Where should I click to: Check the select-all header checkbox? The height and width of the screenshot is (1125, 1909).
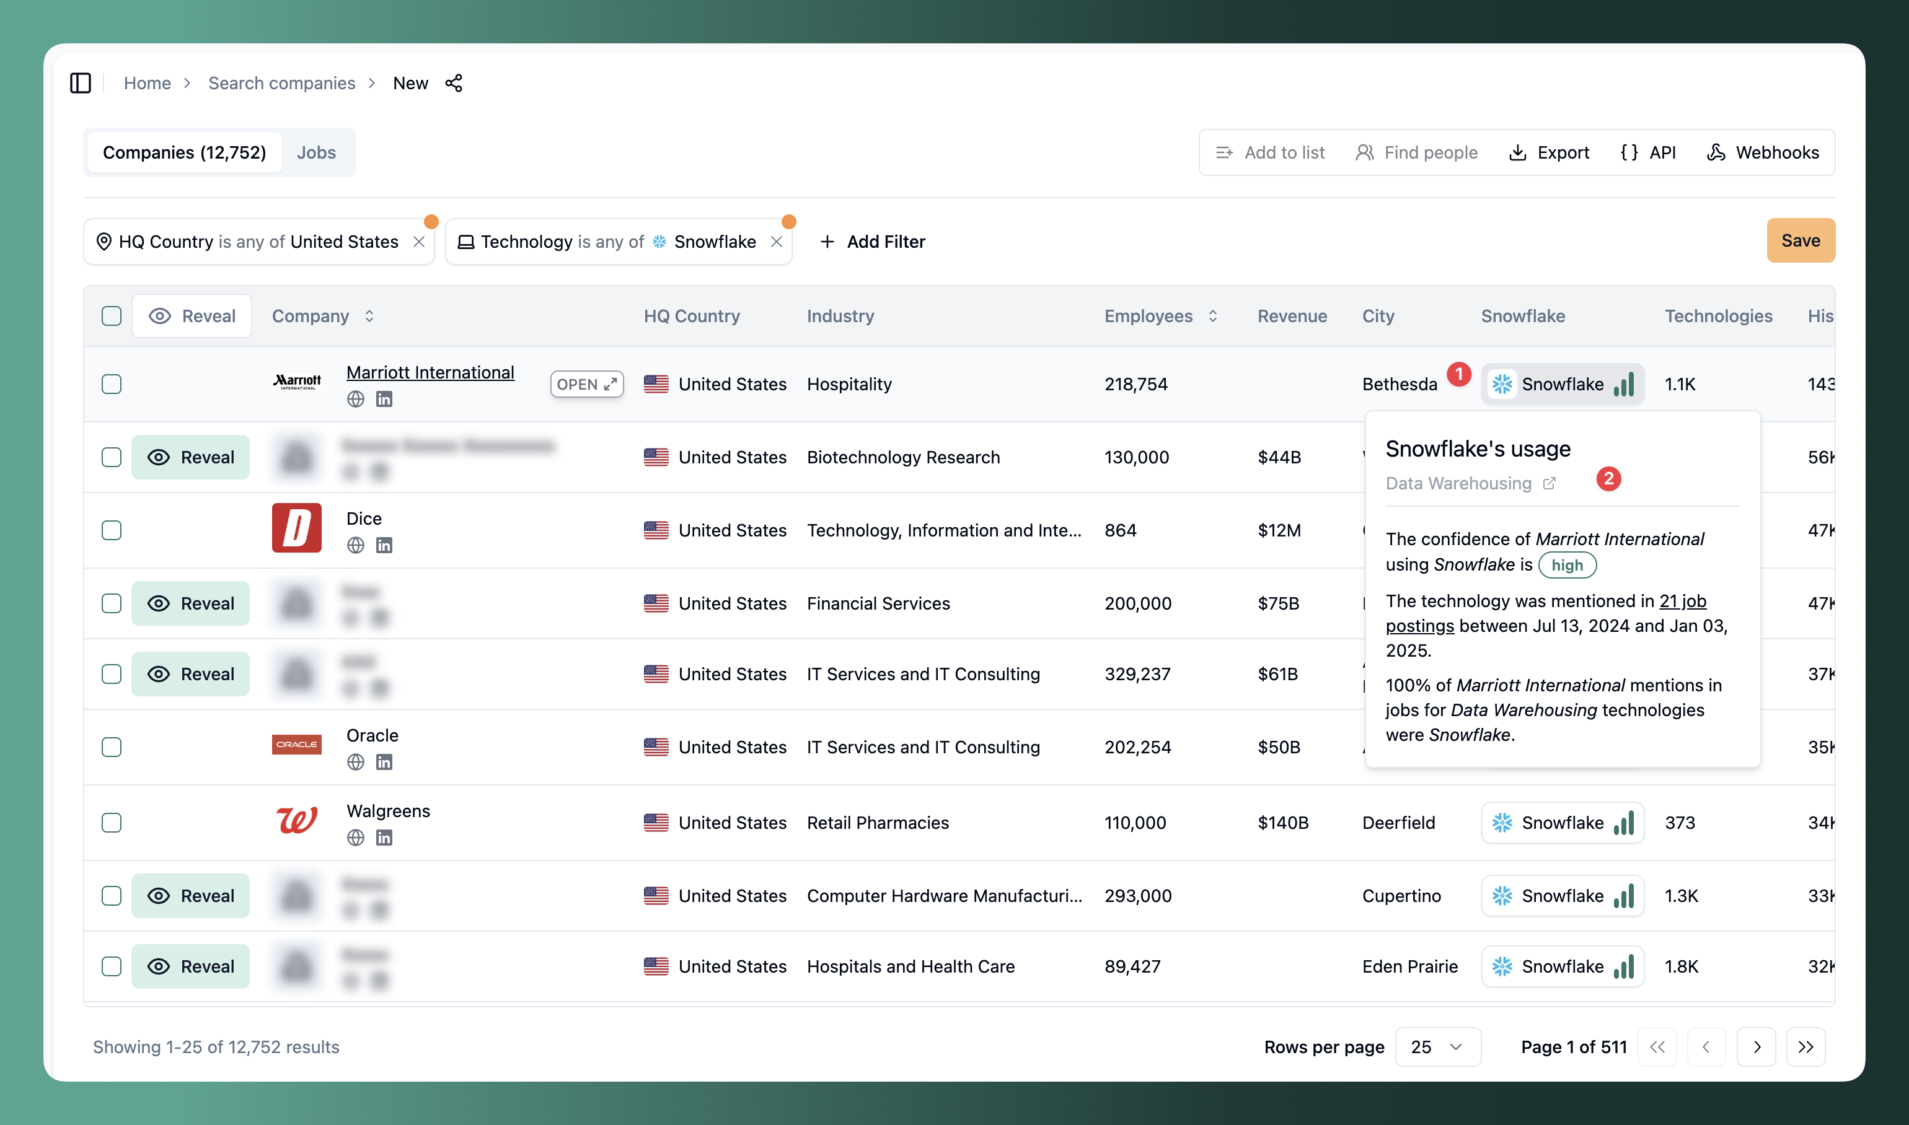point(112,316)
